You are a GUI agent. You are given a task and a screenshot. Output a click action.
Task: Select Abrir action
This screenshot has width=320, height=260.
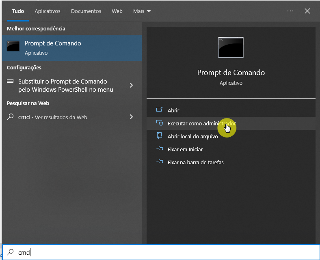(231, 110)
